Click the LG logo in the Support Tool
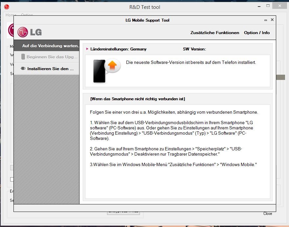The width and height of the screenshot is (289, 227). point(30,32)
